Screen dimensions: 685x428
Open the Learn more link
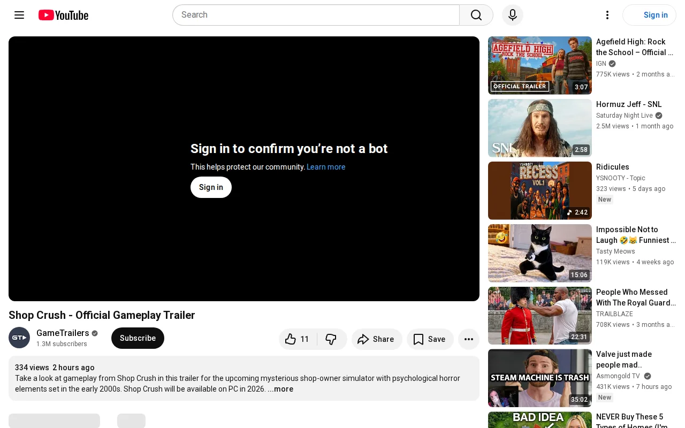tap(326, 167)
